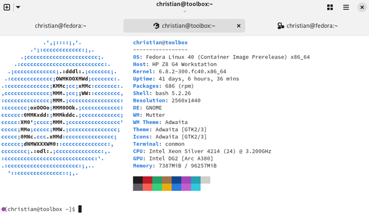Click the christian@toolbox neofetch header
The width and height of the screenshot is (369, 215).
pos(160,42)
